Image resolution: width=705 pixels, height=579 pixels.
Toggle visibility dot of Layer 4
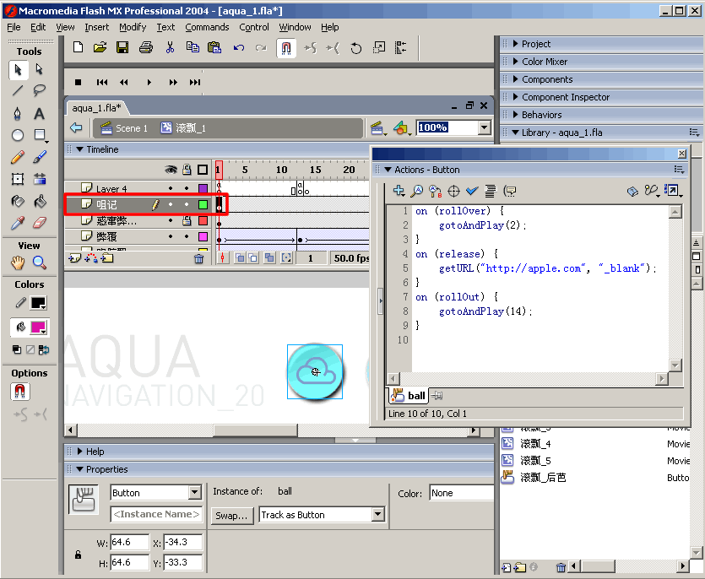coord(171,188)
